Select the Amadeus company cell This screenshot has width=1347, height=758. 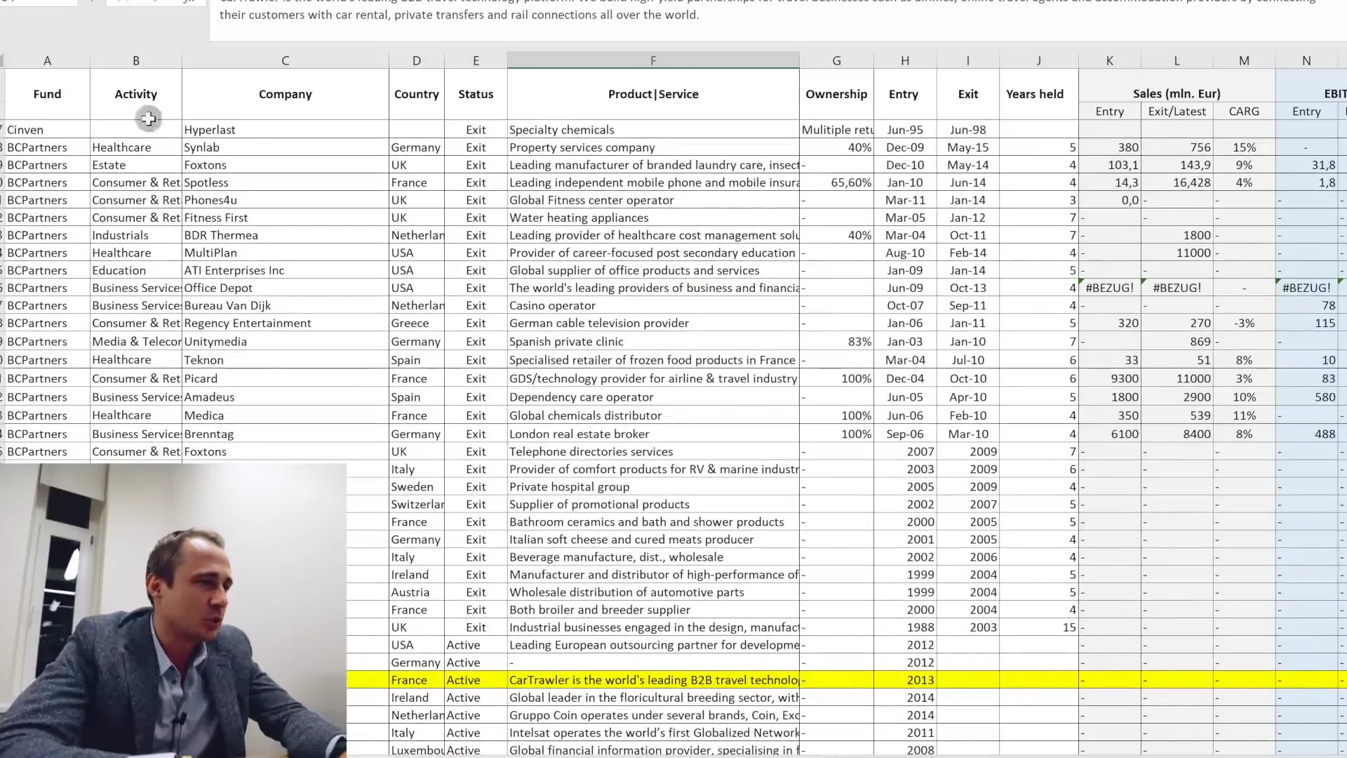click(x=285, y=396)
